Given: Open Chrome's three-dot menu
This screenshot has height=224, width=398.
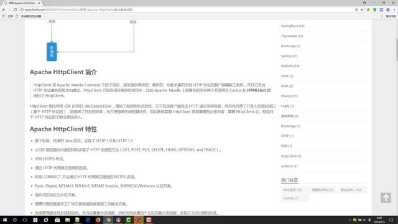Looking at the screenshot, I should pos(394,10).
